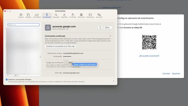The image size is (188, 106).
Task: Click the G avatar for accounts.google.com
Action: pyautogui.click(x=48, y=28)
